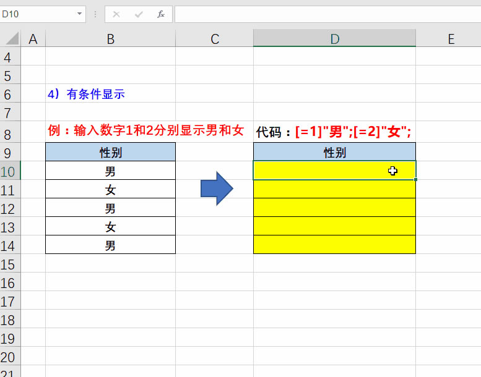This screenshot has height=377, width=481.
Task: Select row 7 header
Action: click(10, 112)
